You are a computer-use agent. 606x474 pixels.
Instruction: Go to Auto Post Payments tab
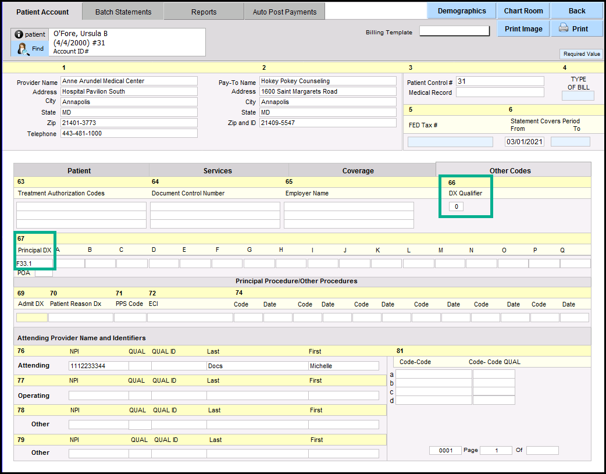point(284,12)
